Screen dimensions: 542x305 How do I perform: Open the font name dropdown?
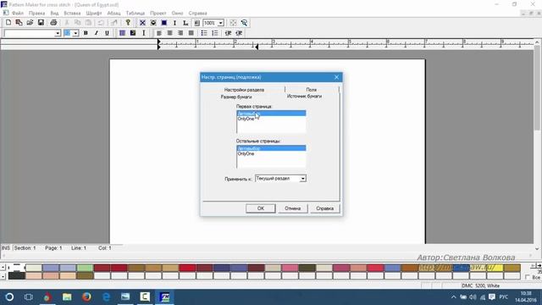point(58,33)
